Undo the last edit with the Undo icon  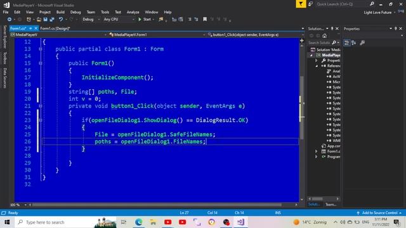click(61, 20)
